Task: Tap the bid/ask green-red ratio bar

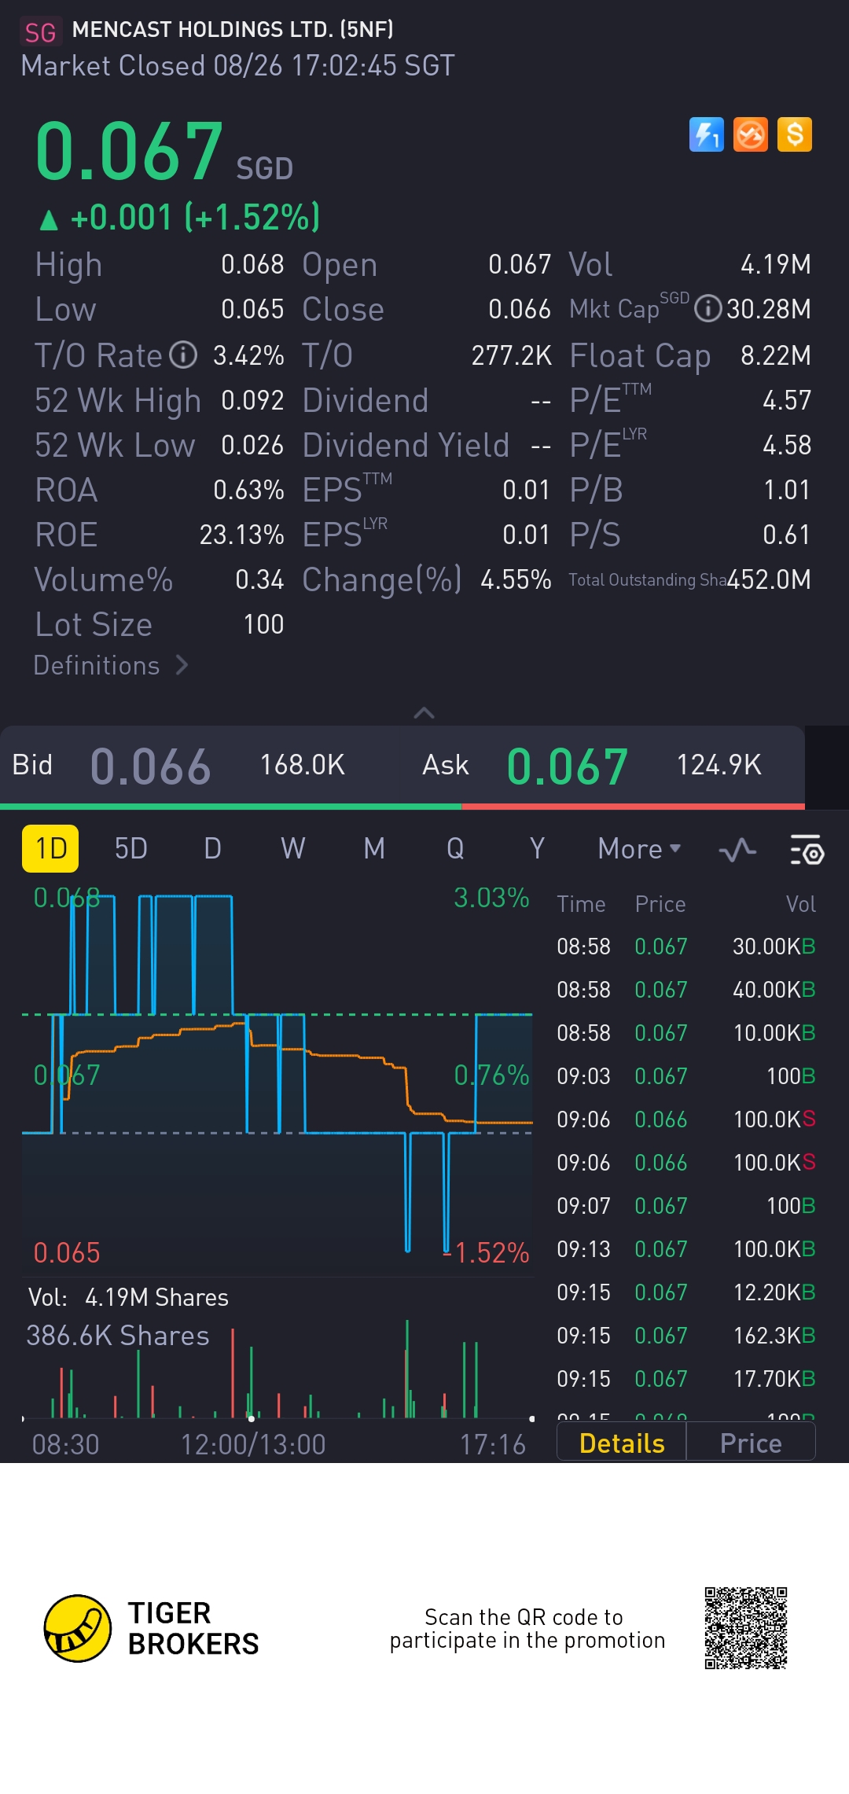Action: 402,807
